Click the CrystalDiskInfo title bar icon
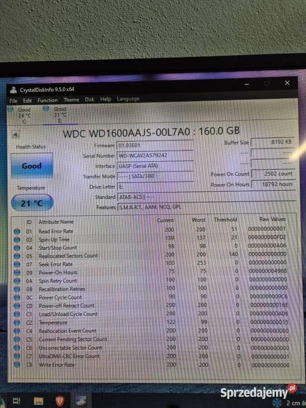Viewport: 306px width, 408px height. [13, 90]
